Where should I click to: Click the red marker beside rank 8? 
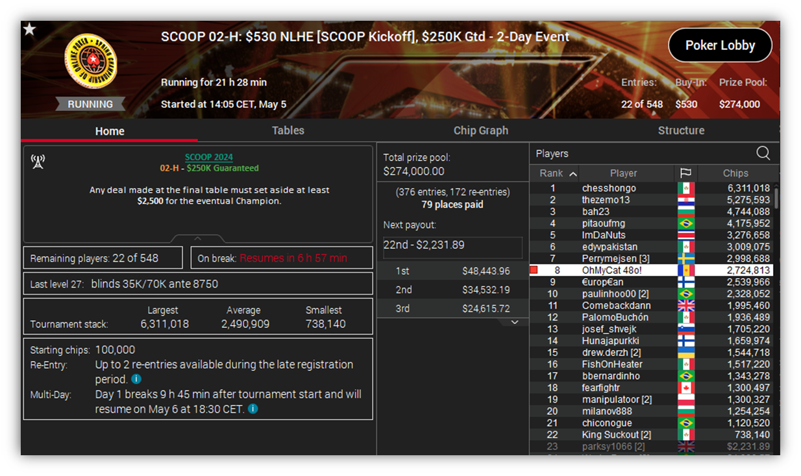pyautogui.click(x=534, y=270)
